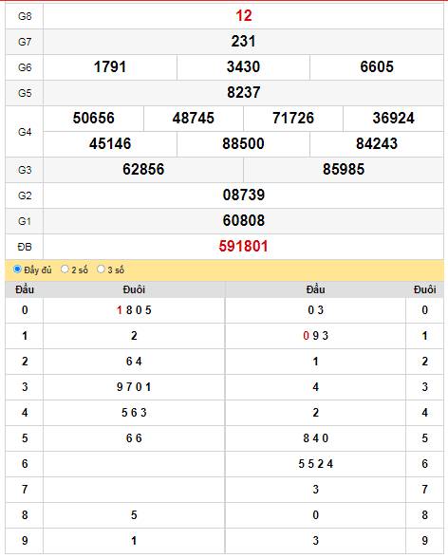
Task: Click the left "Đầu" column header
Action: (x=25, y=289)
